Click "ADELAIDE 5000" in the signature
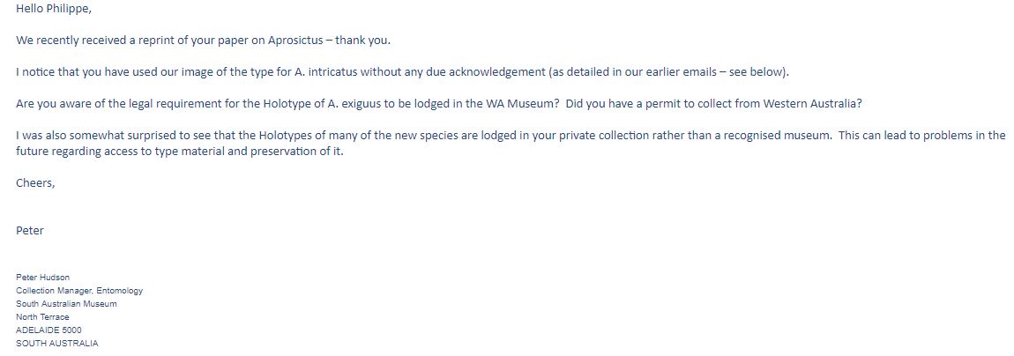1014x356 pixels. (49, 330)
